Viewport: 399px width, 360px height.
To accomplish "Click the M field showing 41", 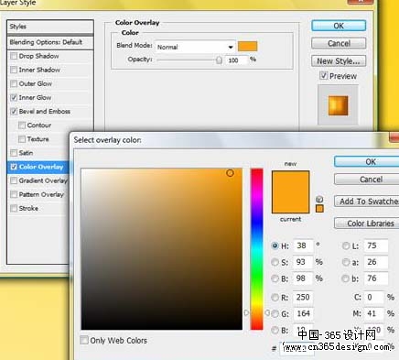I will [374, 313].
